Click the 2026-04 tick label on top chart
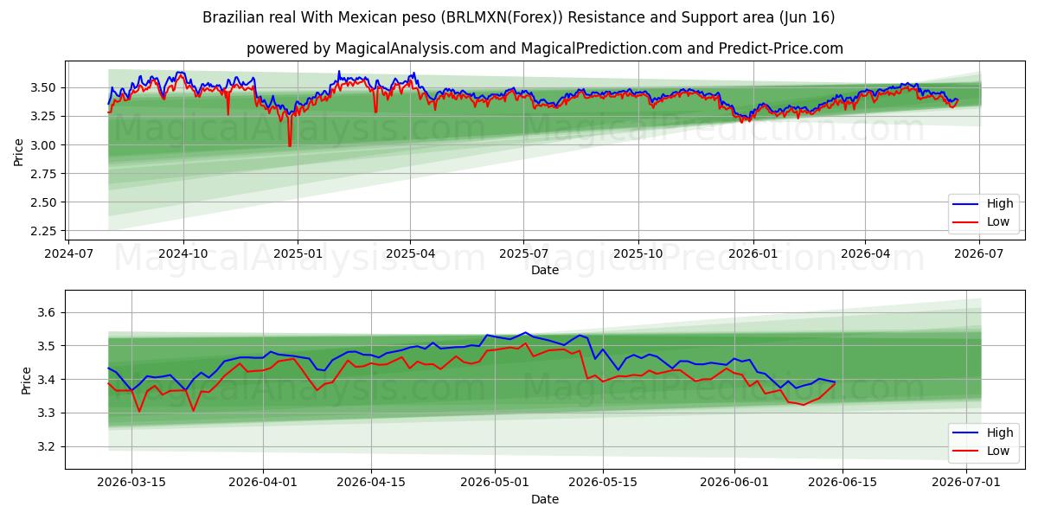Screen dimensions: 1038x519 coord(865,254)
